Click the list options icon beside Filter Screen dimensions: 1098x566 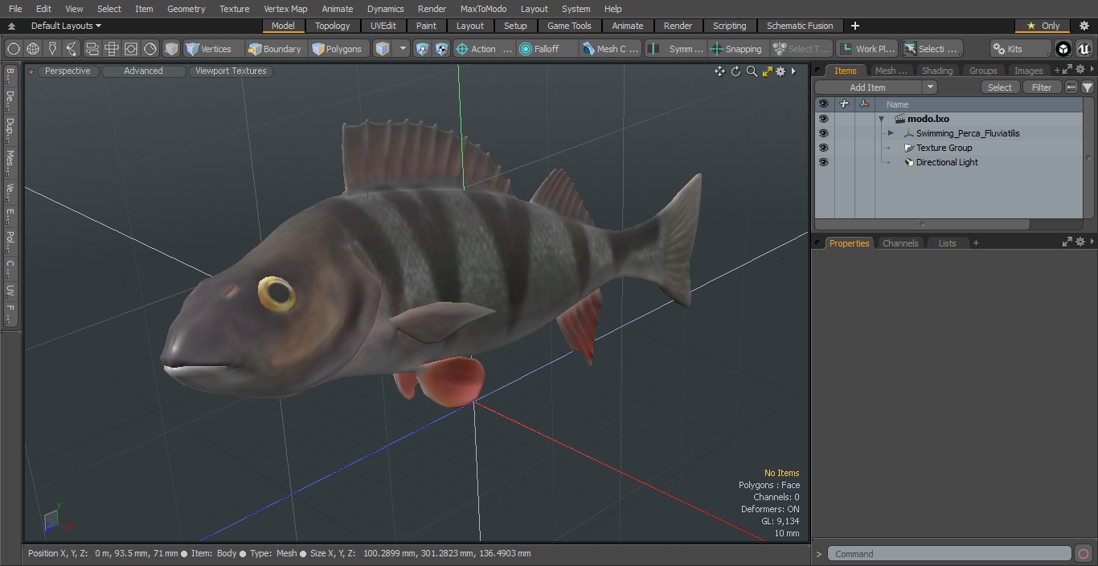[x=1071, y=88]
